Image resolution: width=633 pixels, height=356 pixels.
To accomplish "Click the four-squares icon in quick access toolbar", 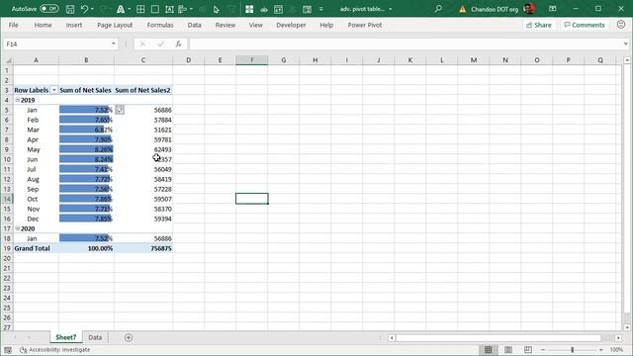I will point(249,9).
